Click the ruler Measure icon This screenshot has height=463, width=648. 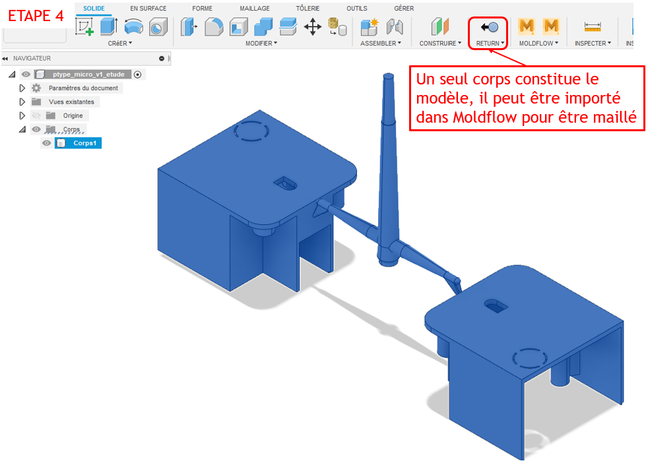592,26
